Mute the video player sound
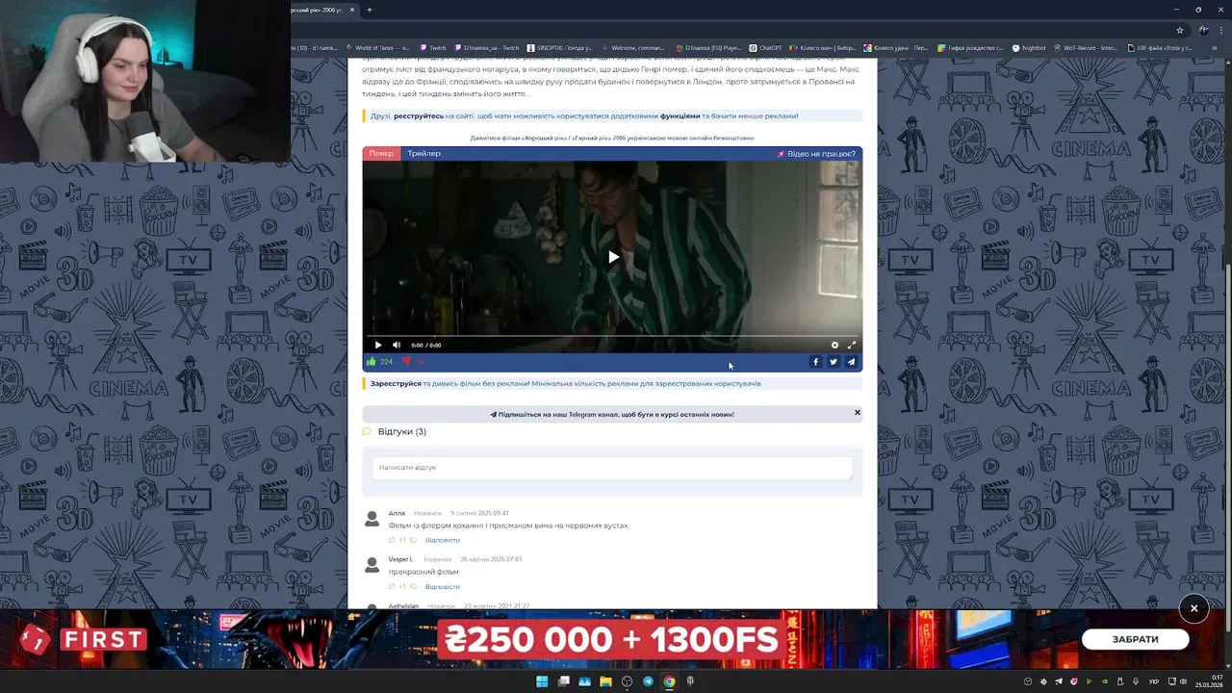 (397, 345)
